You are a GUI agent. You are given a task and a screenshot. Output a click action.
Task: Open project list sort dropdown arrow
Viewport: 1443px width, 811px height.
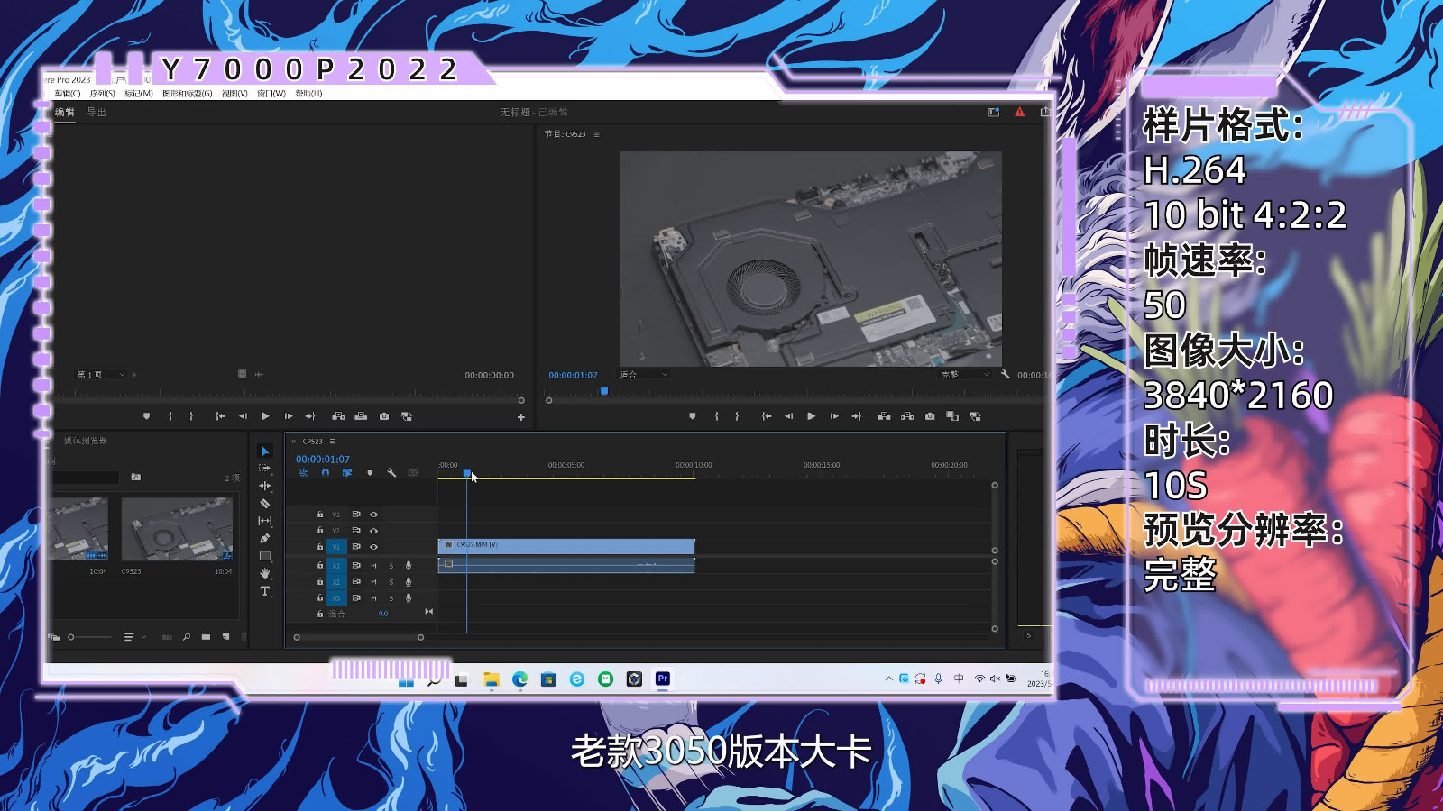point(143,637)
